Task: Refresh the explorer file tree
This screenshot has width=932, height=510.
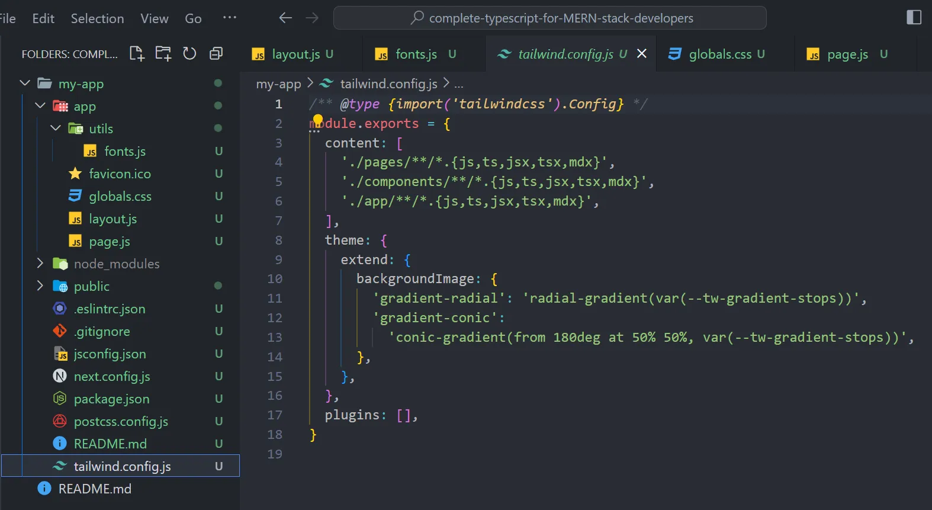Action: [189, 54]
